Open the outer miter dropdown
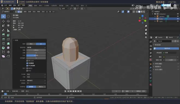This screenshot has width=180, height=104. click(36, 74)
